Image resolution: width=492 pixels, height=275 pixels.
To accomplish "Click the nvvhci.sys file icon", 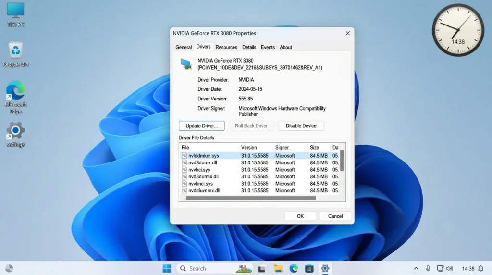I will click(184, 170).
